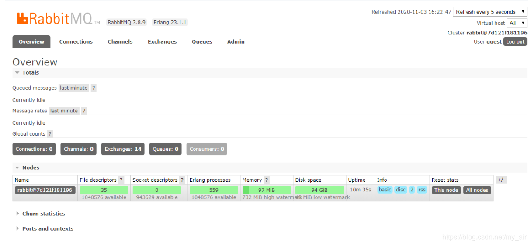Open the Refresh every 5 seconds dropdown
Viewport: 531px width, 245px height.
coord(490,12)
